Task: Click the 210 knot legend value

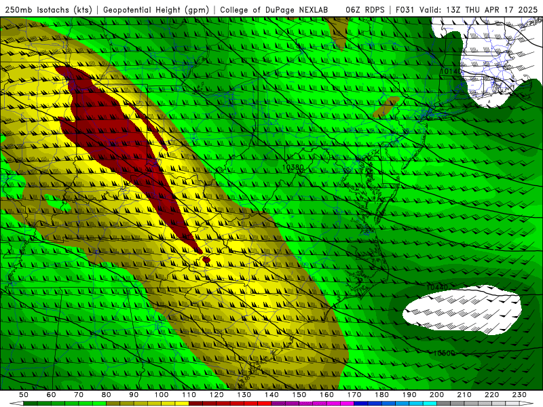Action: tap(464, 395)
